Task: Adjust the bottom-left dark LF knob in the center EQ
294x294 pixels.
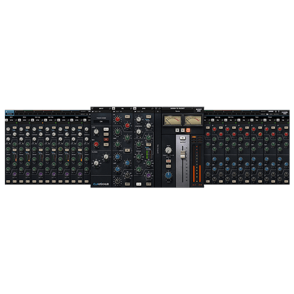Action: pos(118,181)
